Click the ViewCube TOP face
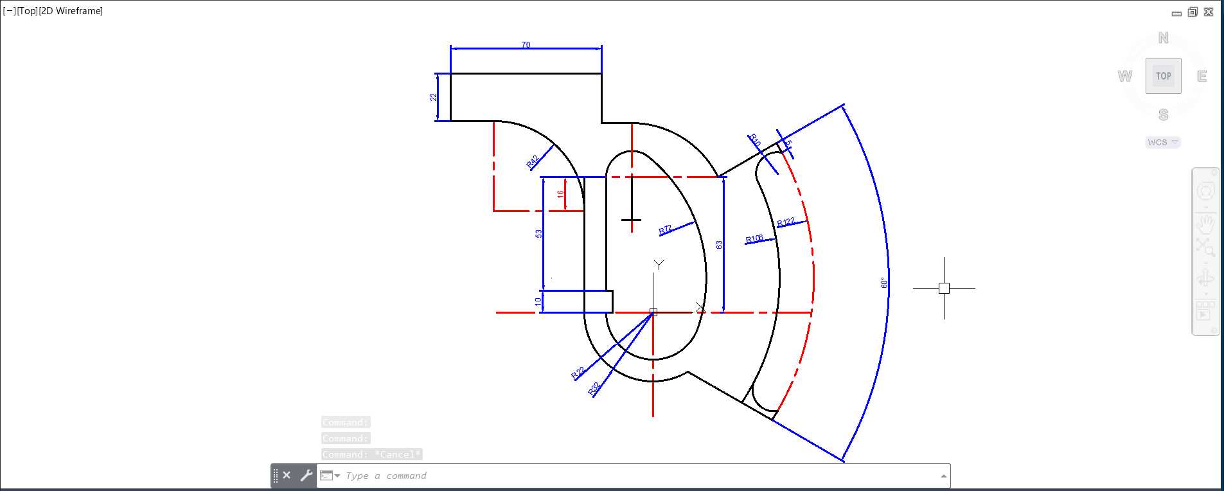Screen dimensions: 1224x491 pos(1164,76)
